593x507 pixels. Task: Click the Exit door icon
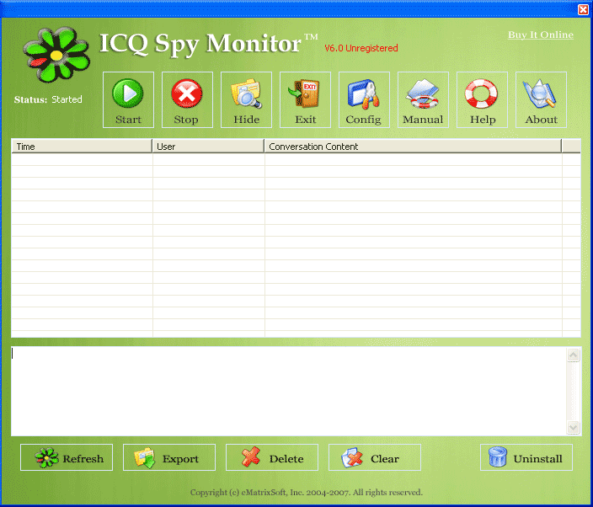click(305, 94)
